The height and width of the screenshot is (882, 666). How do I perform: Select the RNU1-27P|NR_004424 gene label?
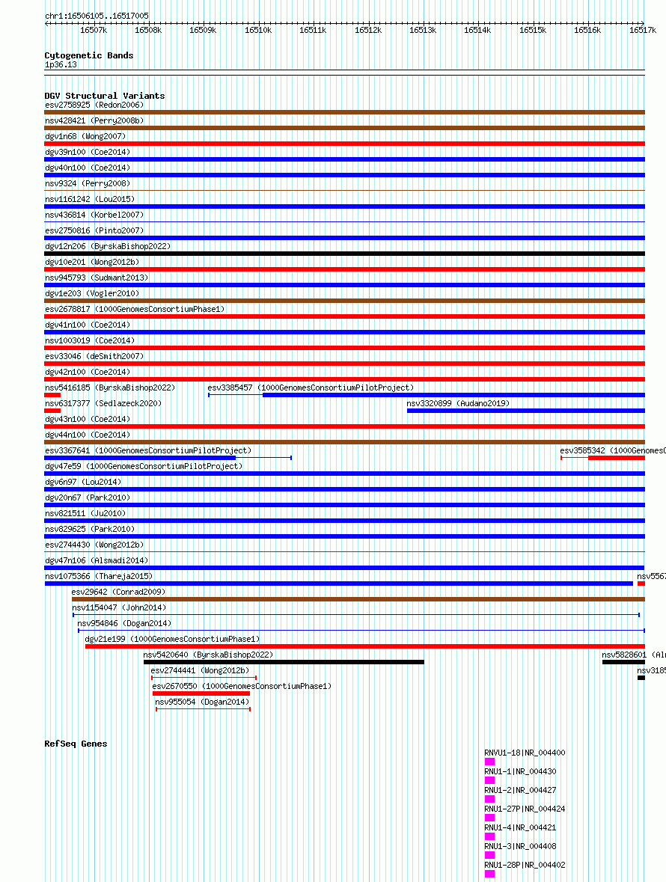coord(525,810)
